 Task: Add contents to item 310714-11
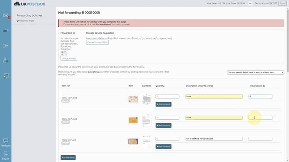[x=163, y=147]
